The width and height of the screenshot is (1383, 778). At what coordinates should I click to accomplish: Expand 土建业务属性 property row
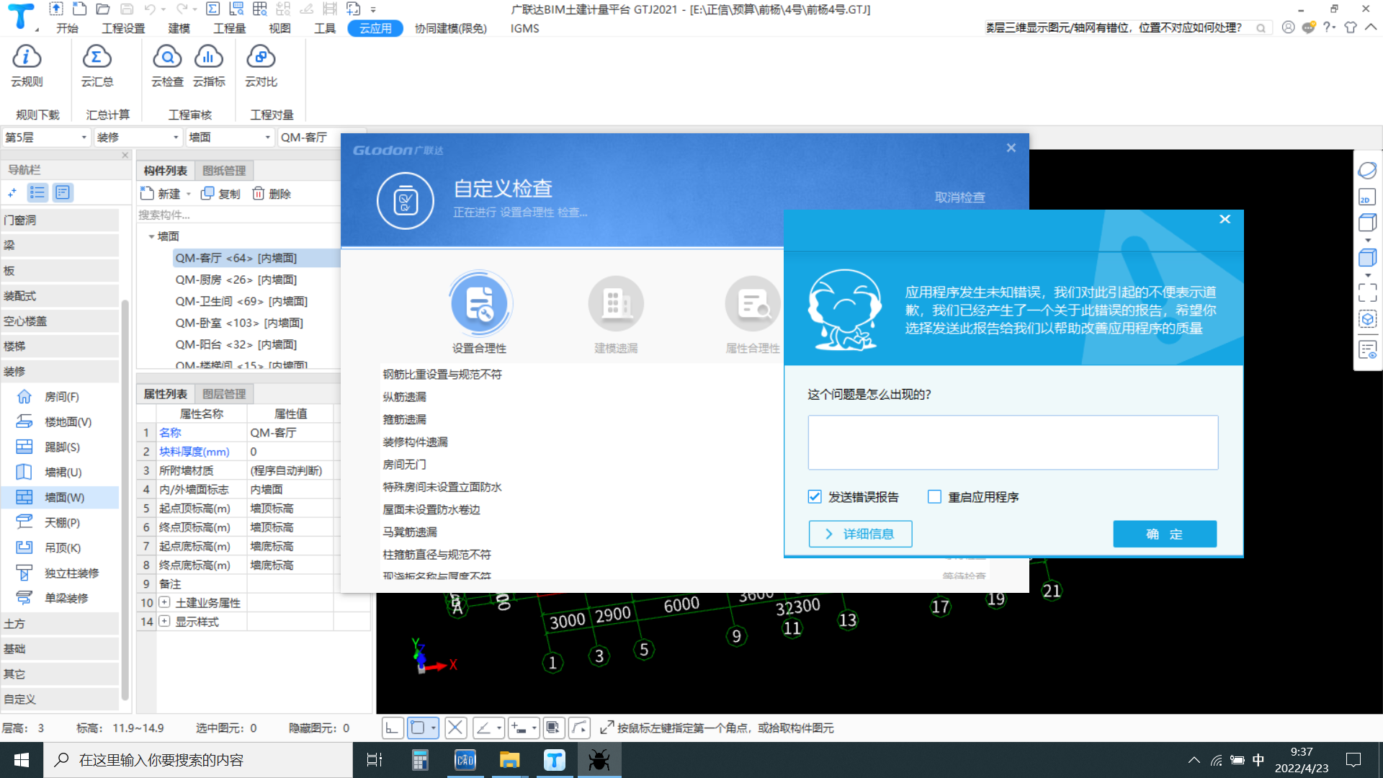point(164,602)
